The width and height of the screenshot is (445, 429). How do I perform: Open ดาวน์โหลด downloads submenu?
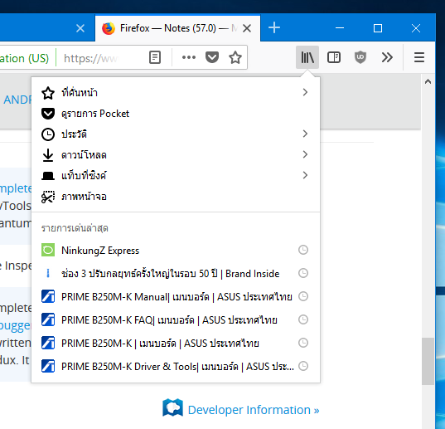(176, 155)
